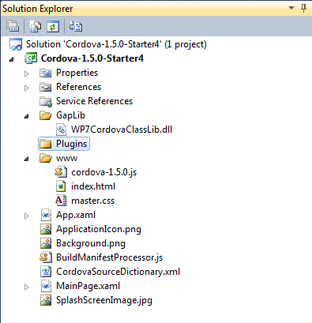Select the Service References item label
This screenshot has width=312, height=323.
pyautogui.click(x=94, y=101)
